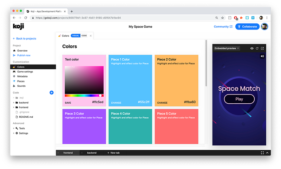The height and width of the screenshot is (169, 281).
Task: Switch Colors tab to CODE mode
Action: [84, 36]
